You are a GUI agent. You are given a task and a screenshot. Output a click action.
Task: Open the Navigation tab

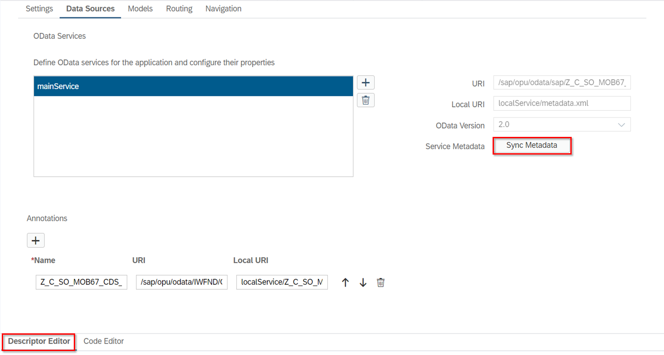coord(224,9)
